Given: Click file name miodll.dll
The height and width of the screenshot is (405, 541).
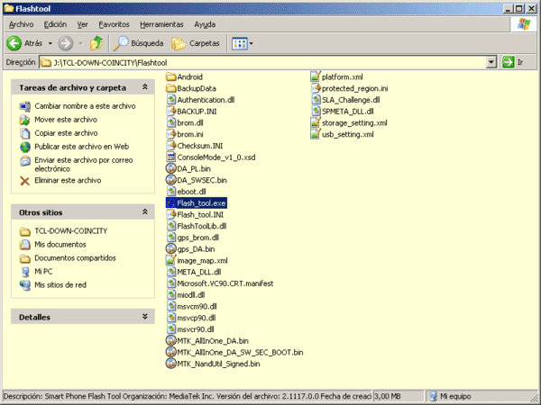Looking at the screenshot, I should tap(191, 295).
